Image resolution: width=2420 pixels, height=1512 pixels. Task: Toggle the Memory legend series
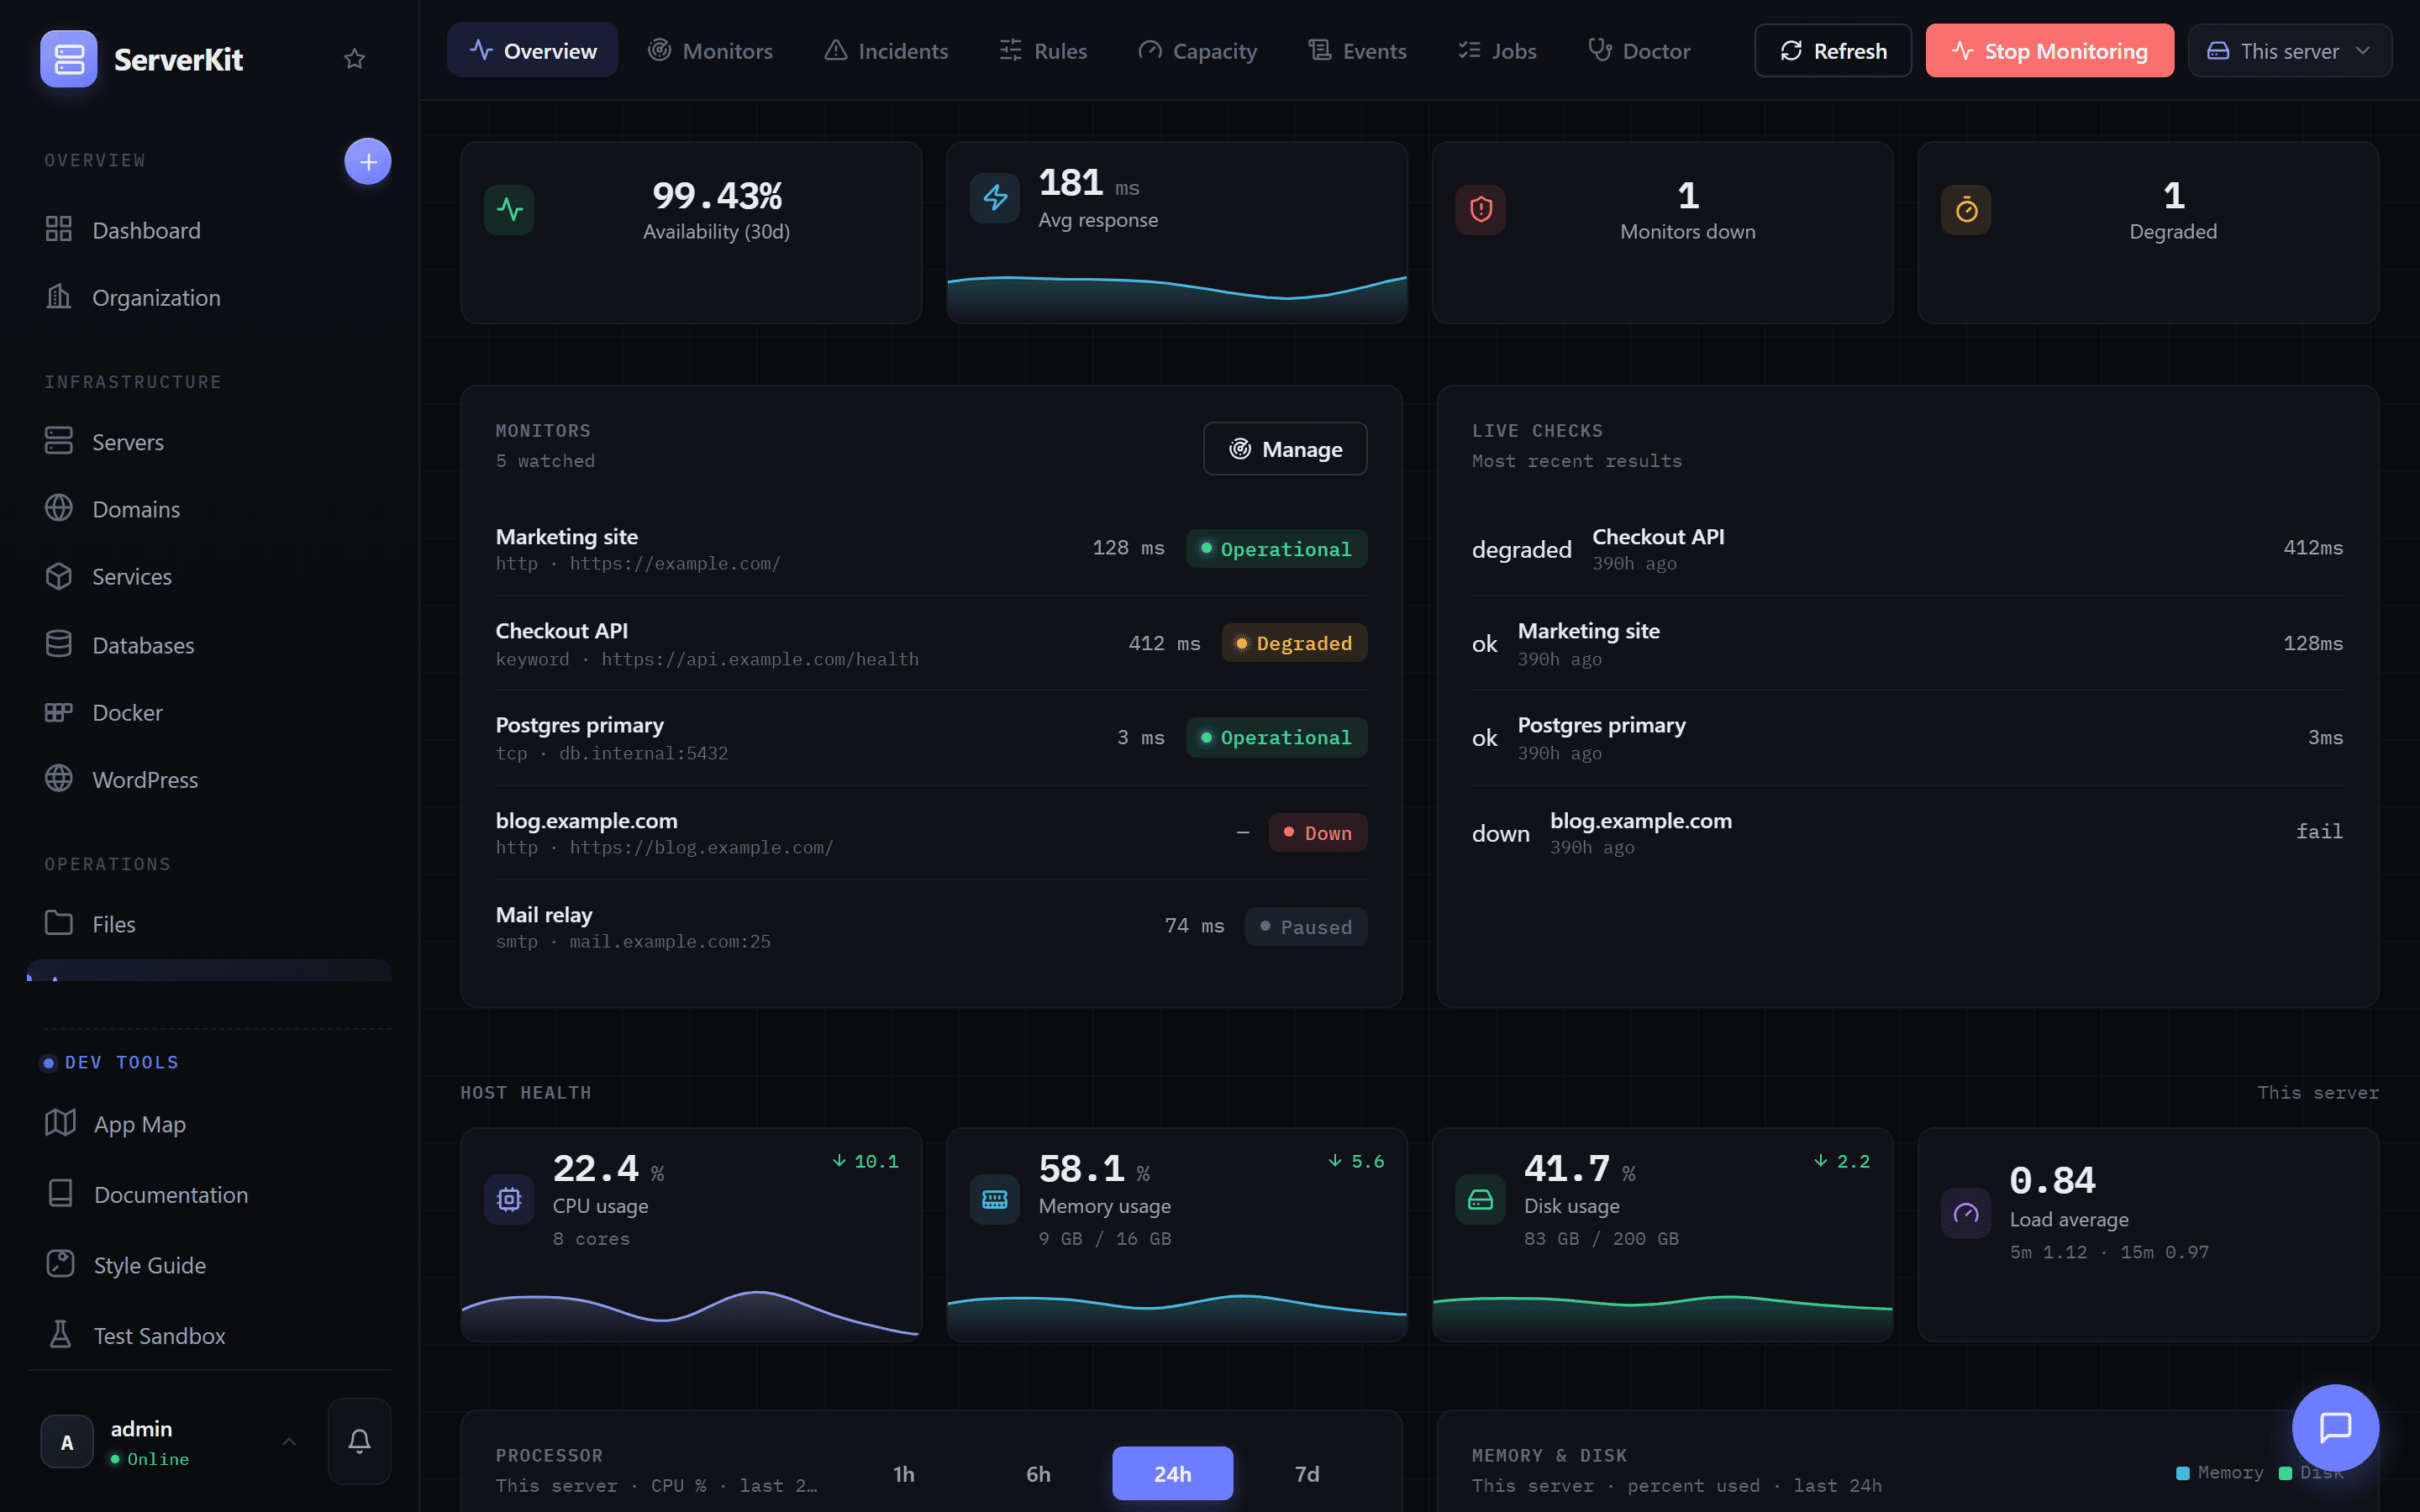[2220, 1472]
